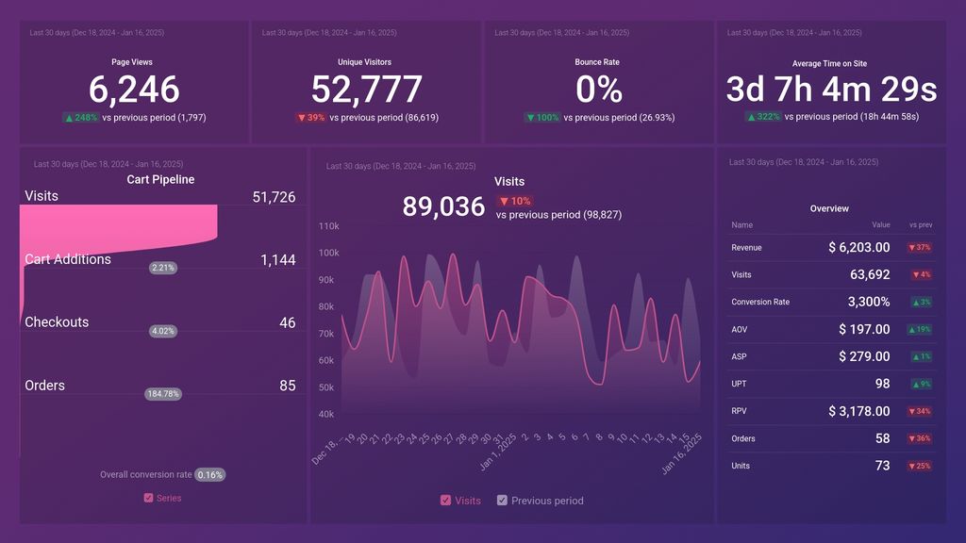
Task: Click the Jan 1, 2025 x-axis label
Action: (x=498, y=452)
